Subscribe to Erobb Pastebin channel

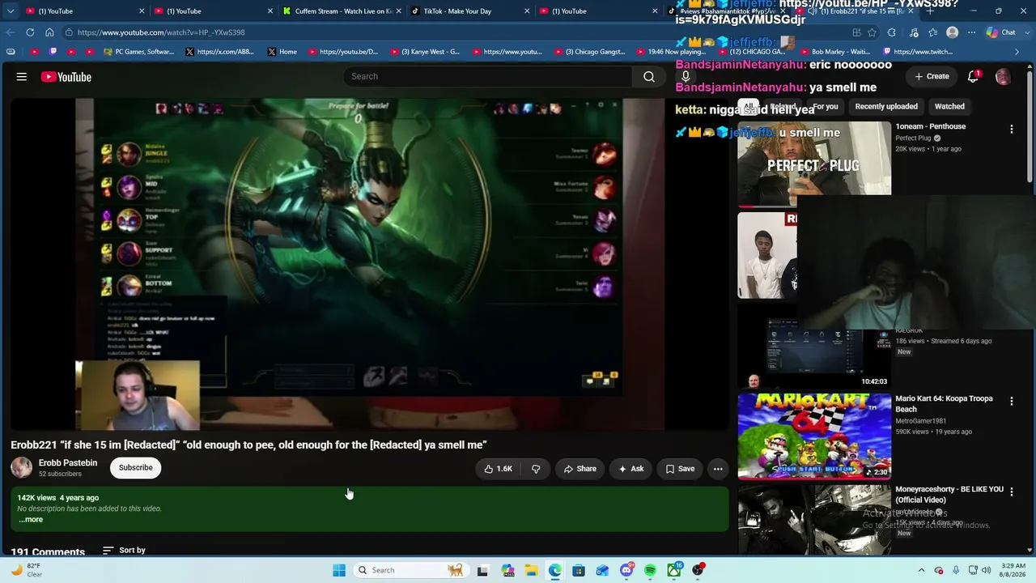click(x=136, y=467)
